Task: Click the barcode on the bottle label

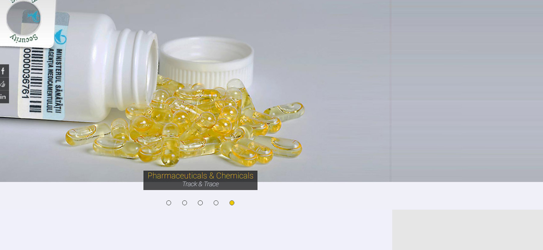Action: (x=36, y=80)
